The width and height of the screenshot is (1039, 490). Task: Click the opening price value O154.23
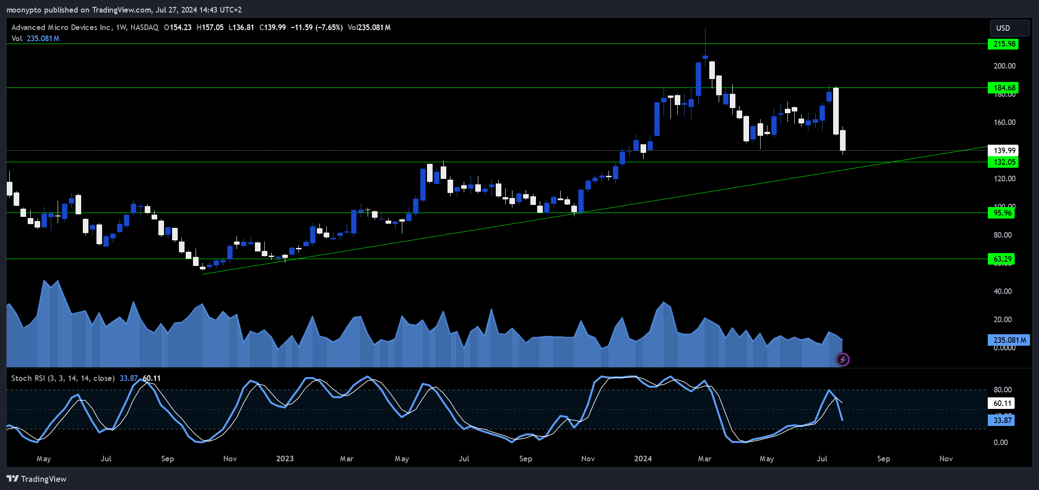(178, 27)
